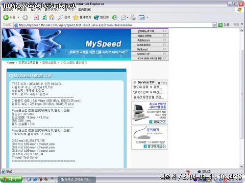Click the 마이스피드 breadcrumb link
Viewport: 245px width, 183px height.
tap(49, 62)
